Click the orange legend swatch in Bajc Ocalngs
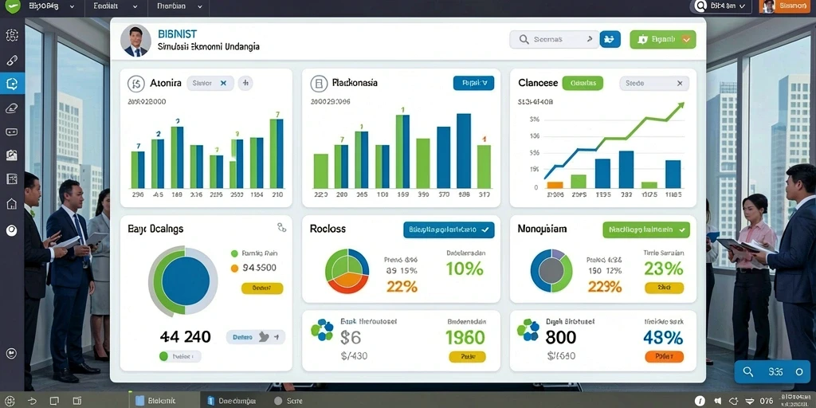Viewport: 816px width, 408px height. (234, 268)
